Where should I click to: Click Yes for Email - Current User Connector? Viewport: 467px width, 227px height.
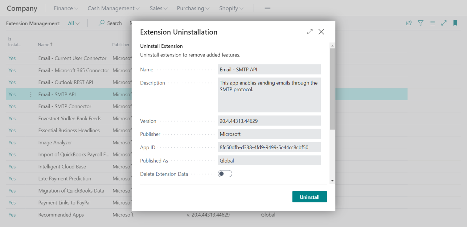pos(12,58)
